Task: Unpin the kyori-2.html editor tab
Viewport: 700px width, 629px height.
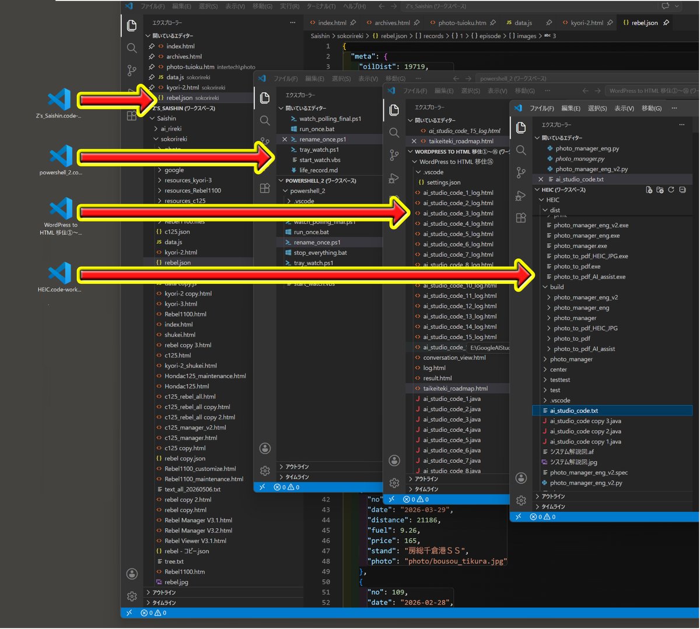Action: click(x=610, y=23)
